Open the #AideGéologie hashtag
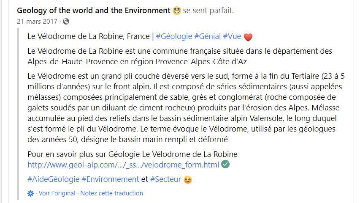This screenshot has height=203, width=360. pos(53,179)
